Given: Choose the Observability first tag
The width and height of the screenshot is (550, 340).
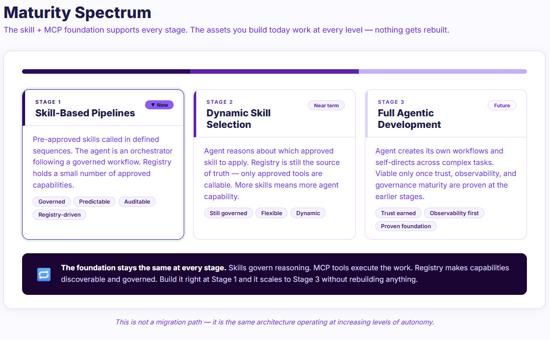Looking at the screenshot, I should click(x=454, y=213).
